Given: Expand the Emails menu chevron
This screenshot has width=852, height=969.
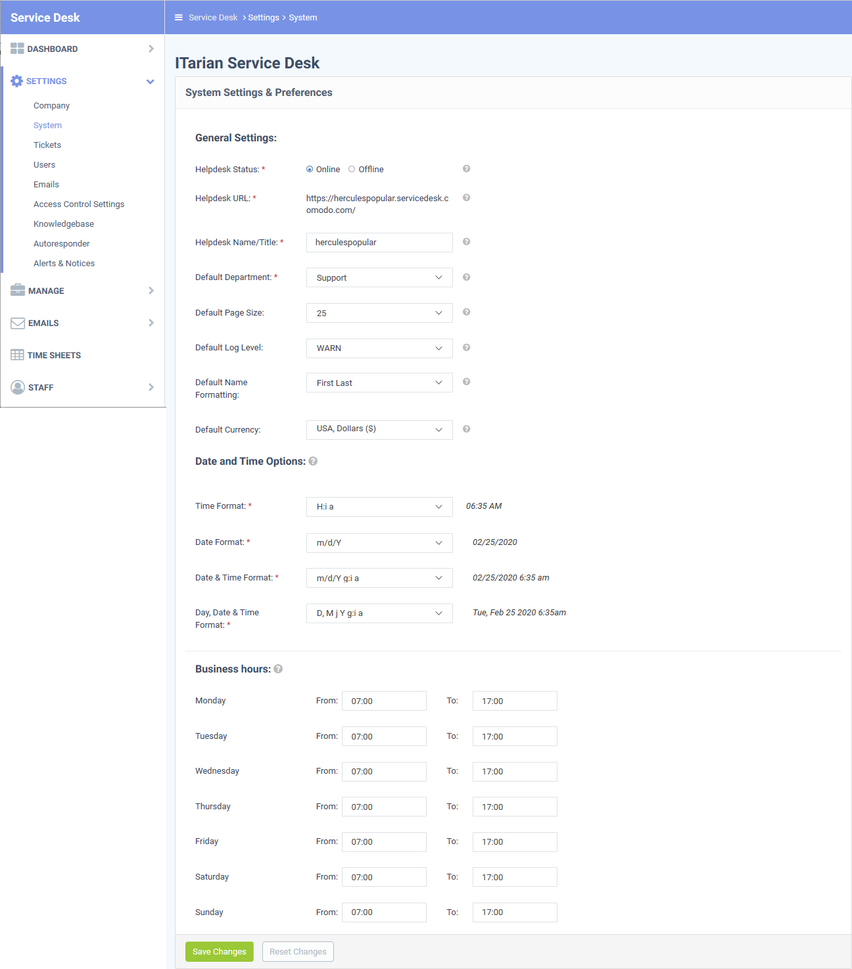Looking at the screenshot, I should [151, 323].
